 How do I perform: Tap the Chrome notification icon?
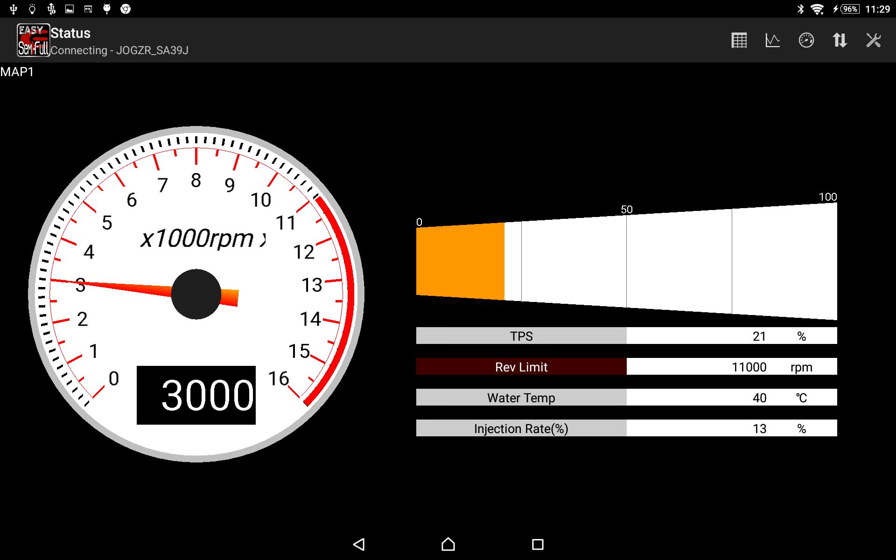click(x=126, y=9)
